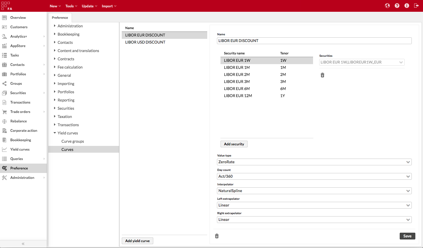Open the help question mark icon
The height and width of the screenshot is (248, 423).
coord(397,6)
